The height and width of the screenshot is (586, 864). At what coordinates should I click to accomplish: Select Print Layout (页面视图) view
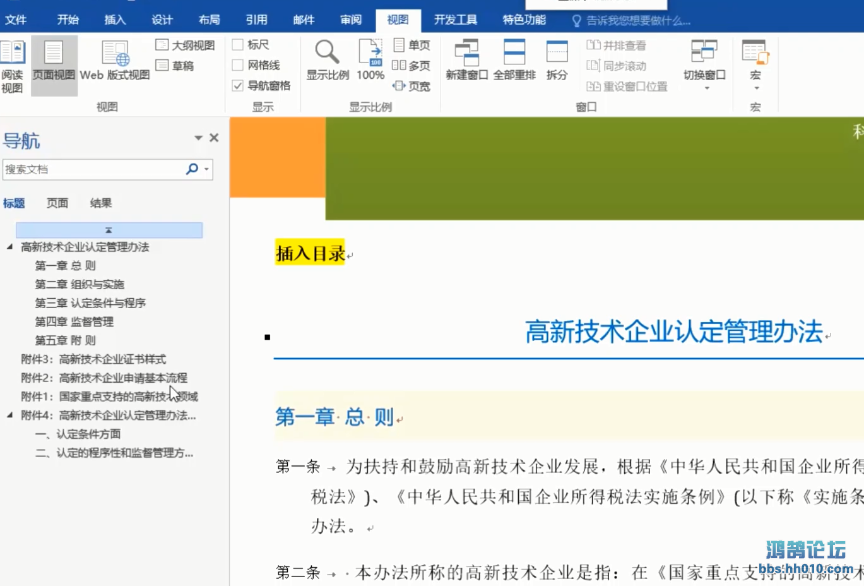pyautogui.click(x=54, y=66)
